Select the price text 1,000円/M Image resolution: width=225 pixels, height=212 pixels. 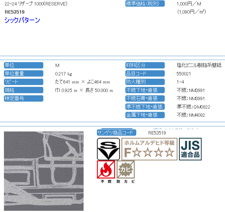(x=189, y=4)
